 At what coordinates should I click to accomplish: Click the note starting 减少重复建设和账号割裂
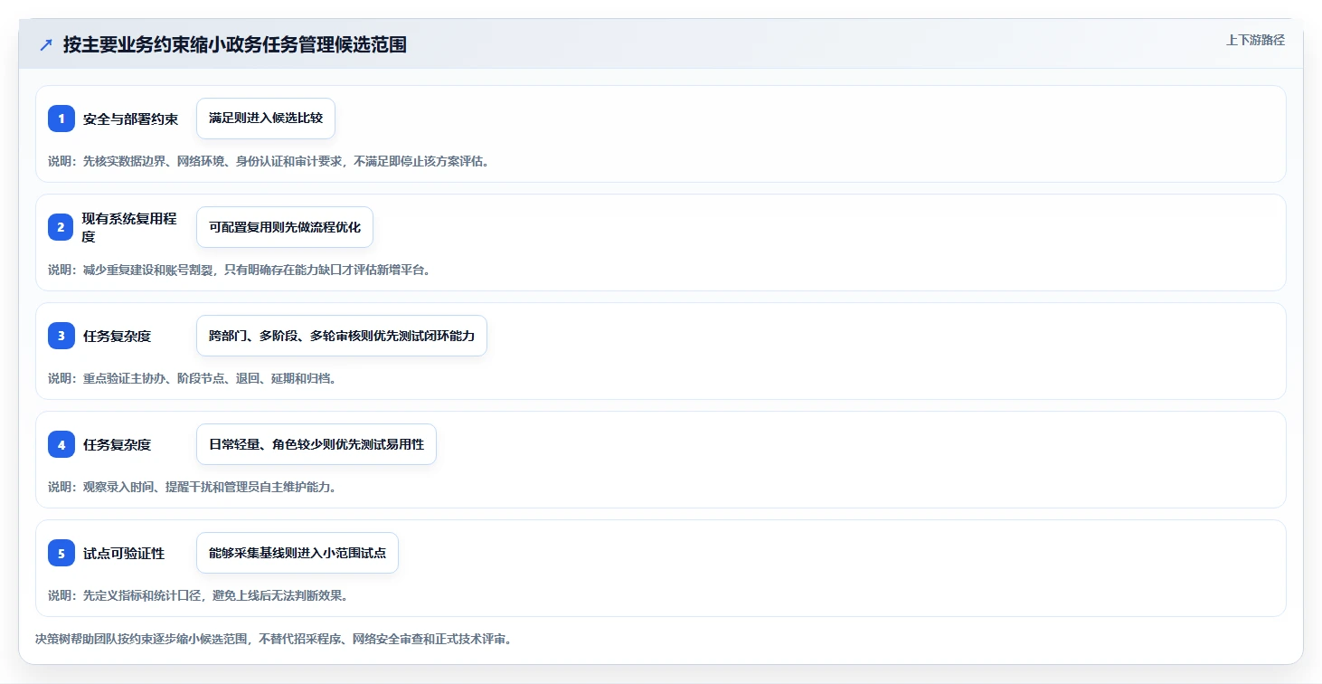pos(240,270)
